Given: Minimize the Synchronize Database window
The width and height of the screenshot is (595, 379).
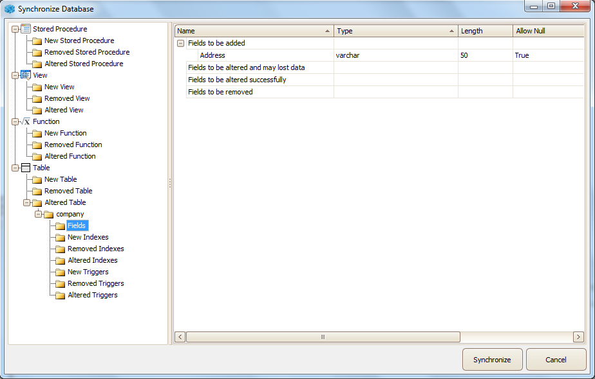Looking at the screenshot, I should 534,6.
